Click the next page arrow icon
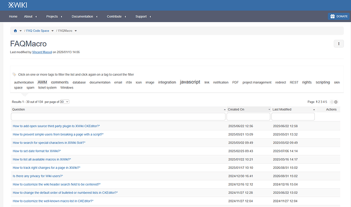 (x=336, y=102)
